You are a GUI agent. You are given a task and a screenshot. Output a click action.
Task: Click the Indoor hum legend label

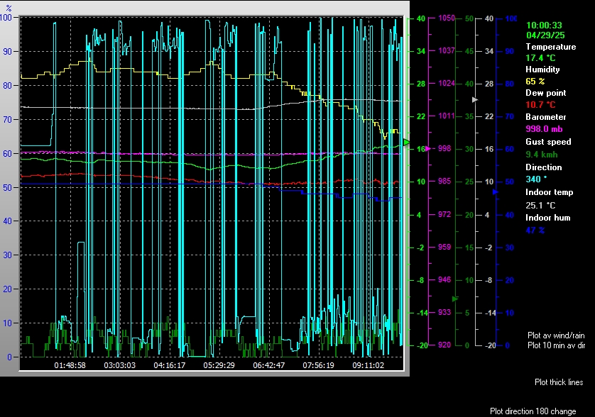pos(547,218)
